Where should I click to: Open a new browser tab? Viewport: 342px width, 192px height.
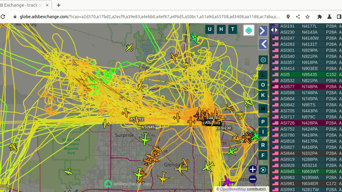point(59,5)
